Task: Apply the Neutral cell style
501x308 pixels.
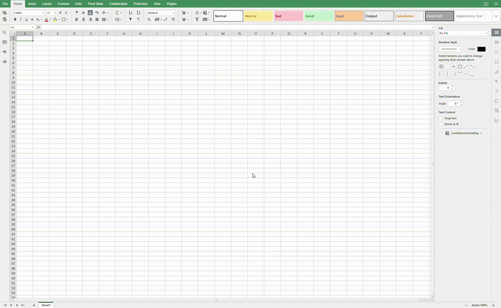Action: point(258,16)
